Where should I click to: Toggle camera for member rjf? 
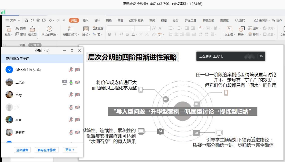tap(78, 107)
